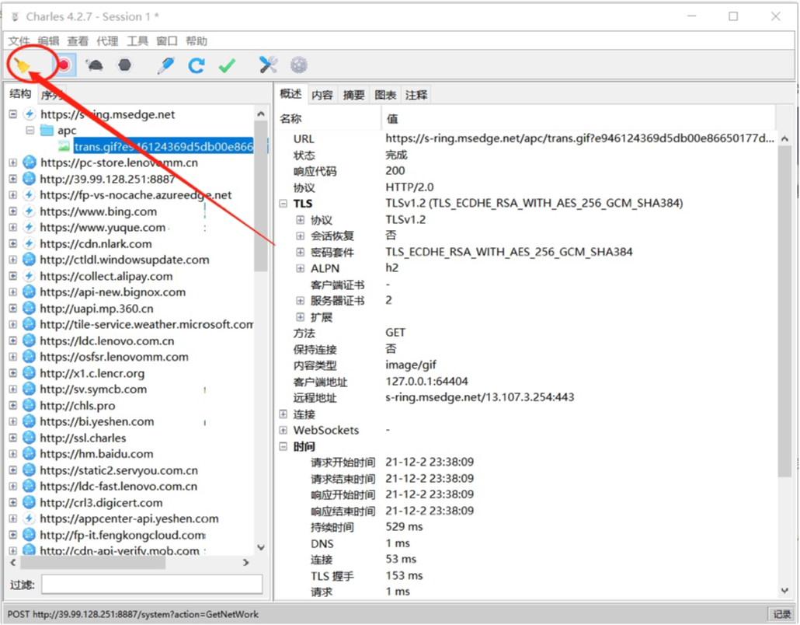Click the overview panel vertical scrollbar thumb
Viewport: 800px width, 625px height.
(784, 312)
